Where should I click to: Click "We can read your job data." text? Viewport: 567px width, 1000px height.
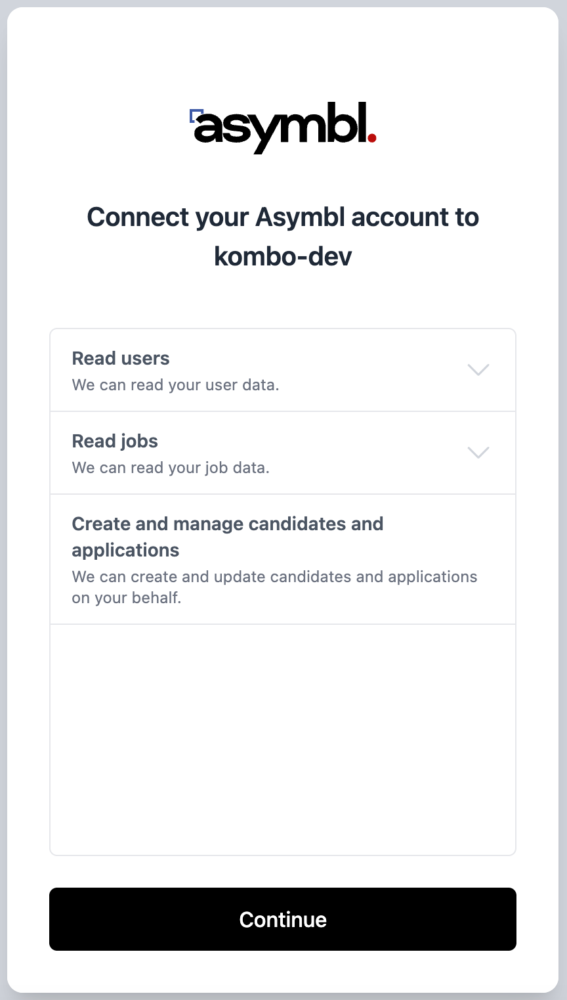[x=171, y=468]
